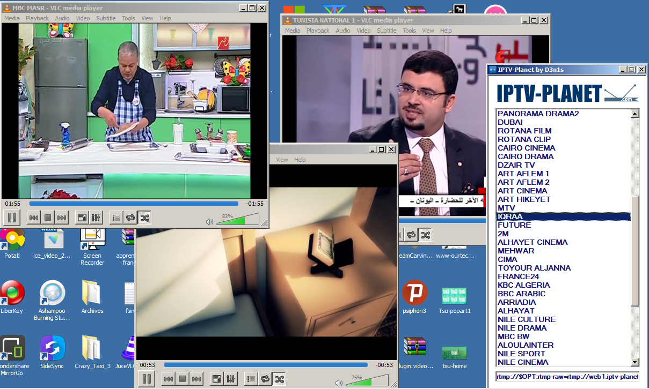This screenshot has height=389, width=649.
Task: Stop playback in front VLC player
Action: (x=182, y=379)
